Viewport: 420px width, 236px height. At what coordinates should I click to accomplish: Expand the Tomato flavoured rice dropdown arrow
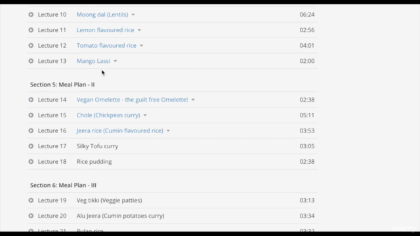142,46
